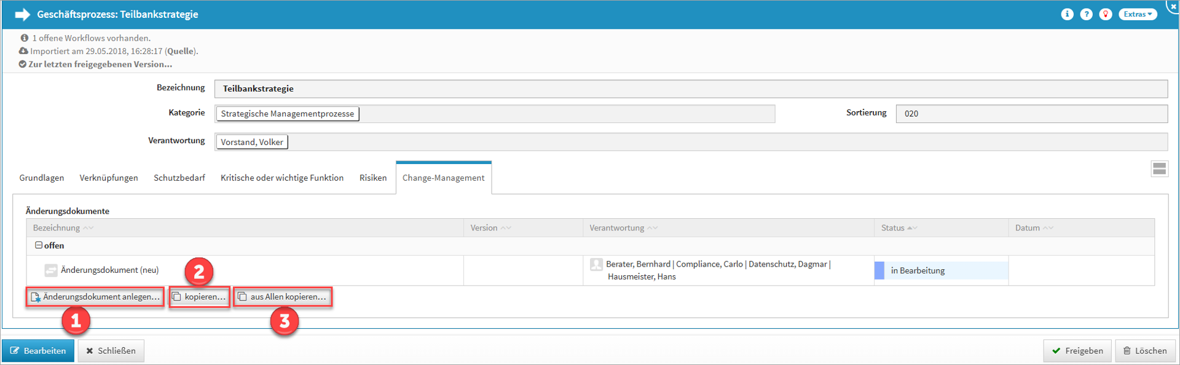The height and width of the screenshot is (365, 1180).
Task: Click the person avatar icon in Verantwortung column
Action: coord(596,265)
